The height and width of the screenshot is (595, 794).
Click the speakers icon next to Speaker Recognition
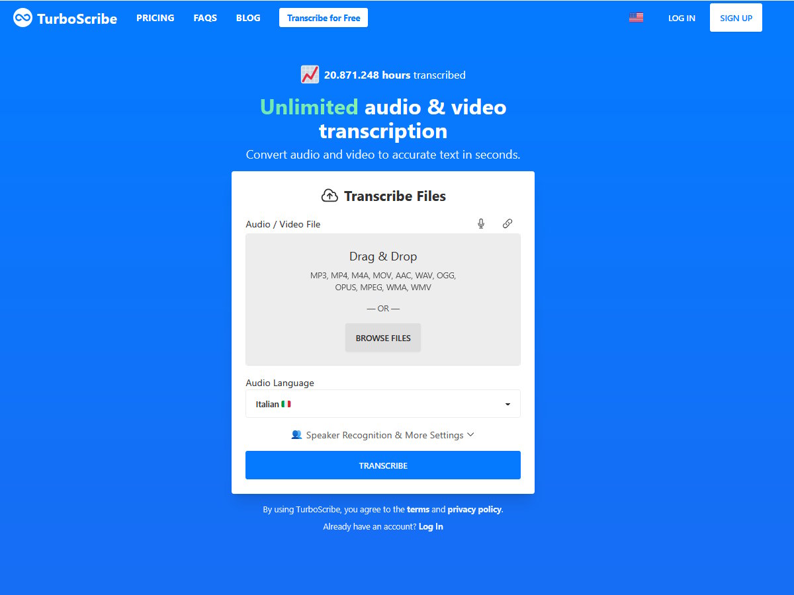coord(297,434)
